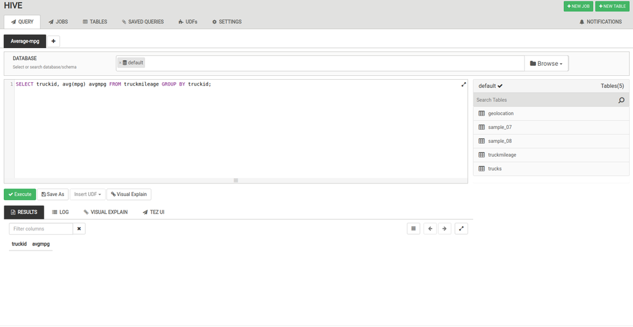Viewport: 633px width, 327px height.
Task: Remove the default database tag
Action: point(120,63)
